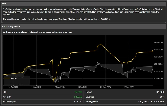
Task: Click the Starting capital value $ 250.00
Action: click(x=78, y=102)
